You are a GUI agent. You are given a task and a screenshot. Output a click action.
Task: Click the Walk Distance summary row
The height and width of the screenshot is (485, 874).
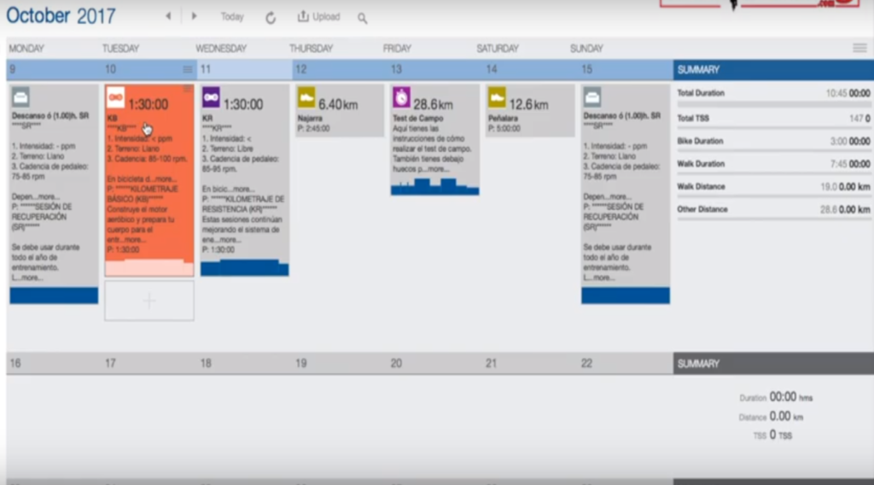[773, 187]
